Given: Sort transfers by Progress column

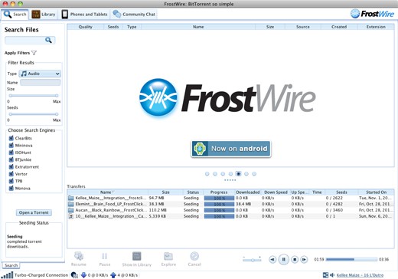Looking at the screenshot, I should coord(219,192).
